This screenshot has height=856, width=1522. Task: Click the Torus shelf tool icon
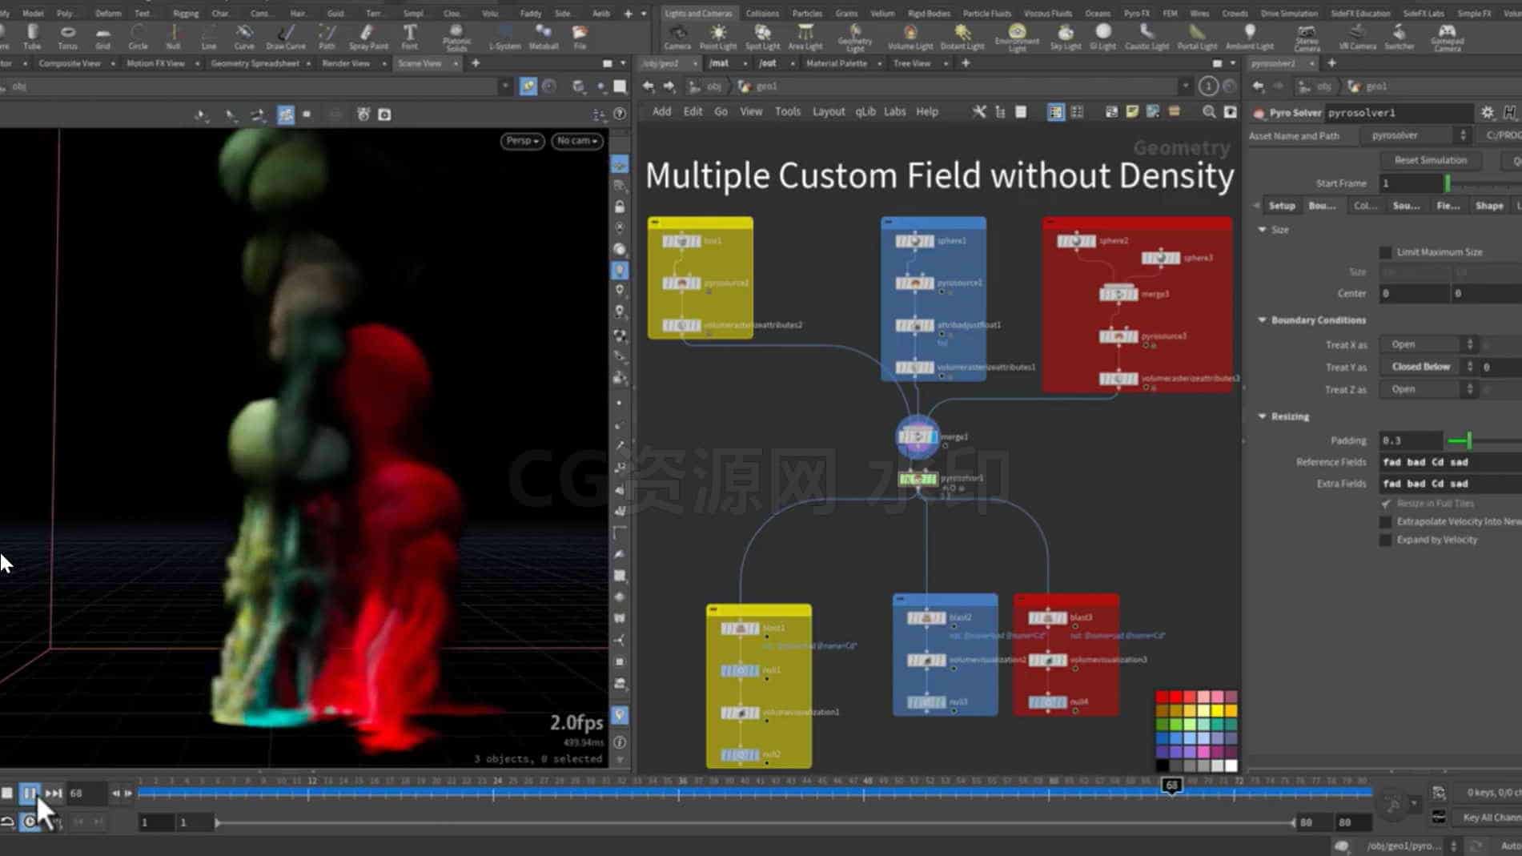[x=68, y=37]
